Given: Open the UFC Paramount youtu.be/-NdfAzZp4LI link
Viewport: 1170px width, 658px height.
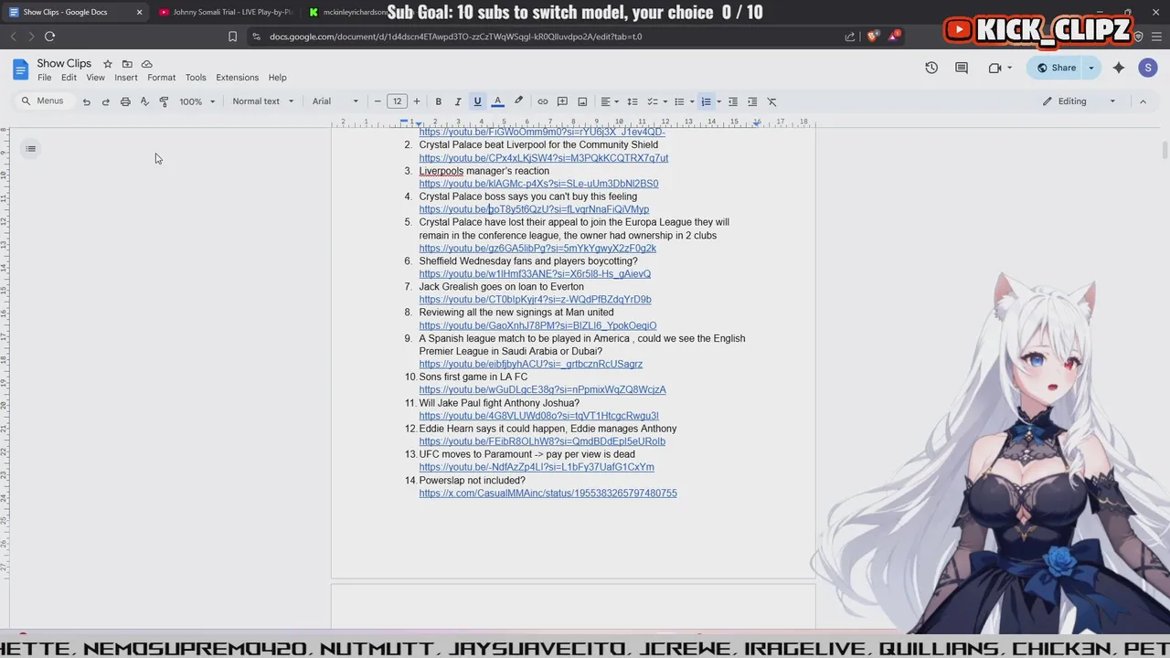Looking at the screenshot, I should (x=537, y=467).
